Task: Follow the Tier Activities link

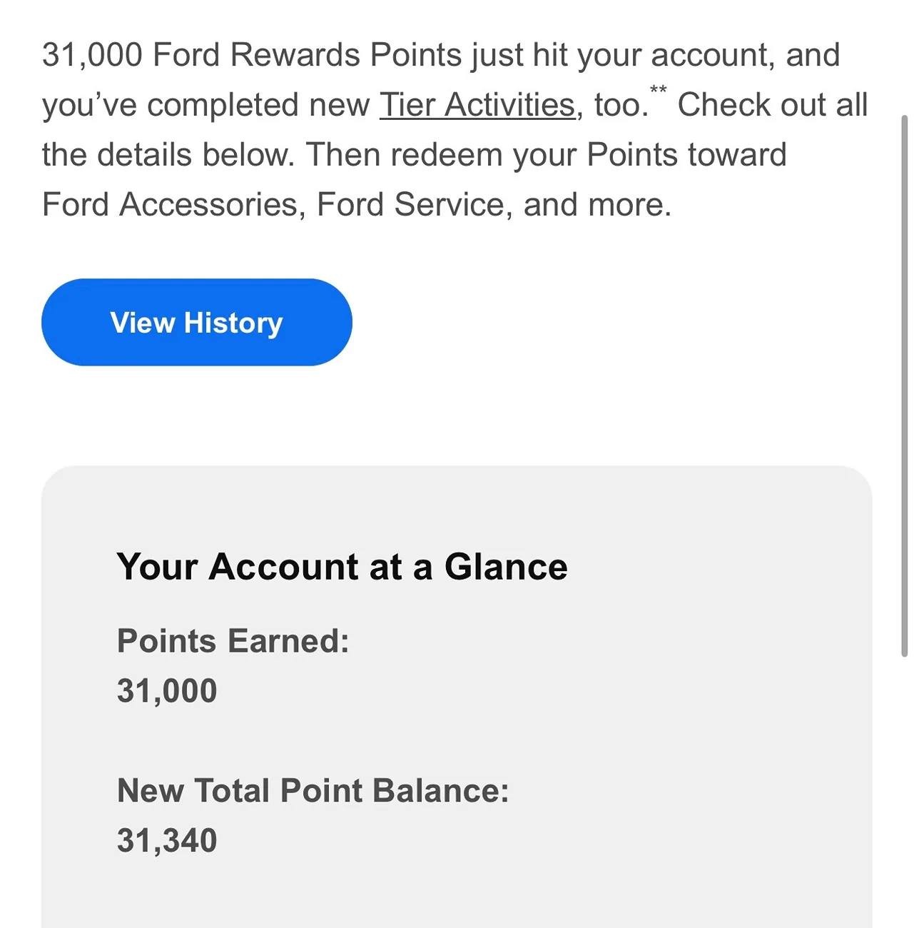Action: (477, 105)
